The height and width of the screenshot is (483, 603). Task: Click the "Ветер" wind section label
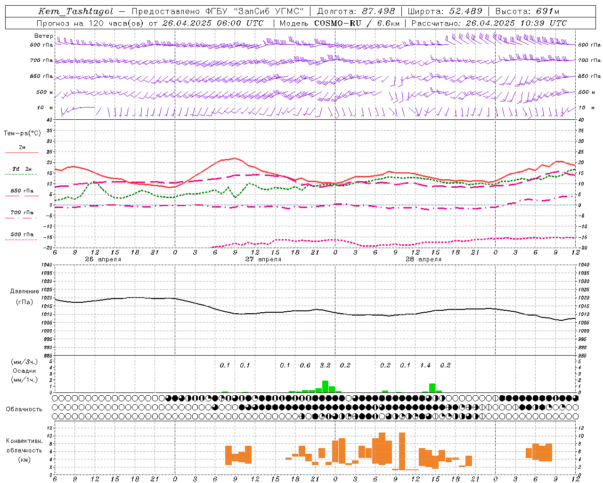click(x=43, y=36)
